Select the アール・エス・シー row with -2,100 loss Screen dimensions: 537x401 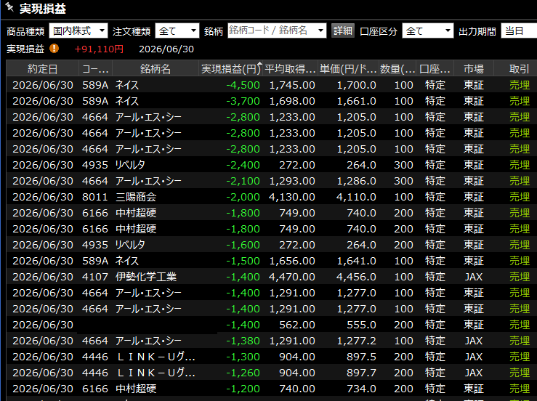[x=272, y=181]
